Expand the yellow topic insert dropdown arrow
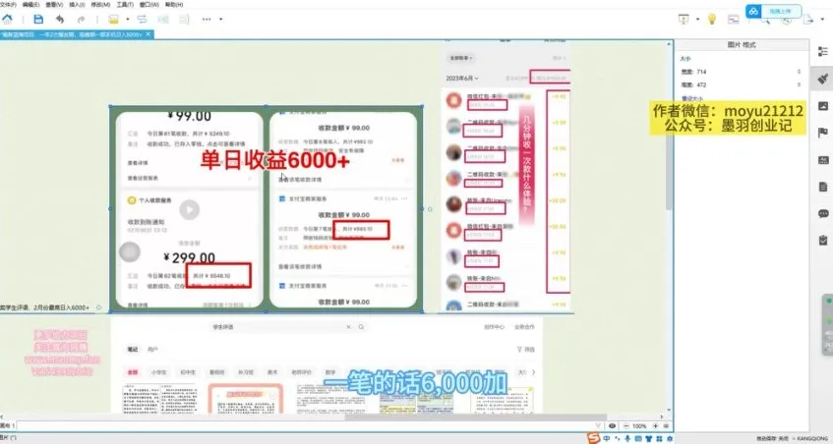The image size is (833, 444). tap(128, 19)
